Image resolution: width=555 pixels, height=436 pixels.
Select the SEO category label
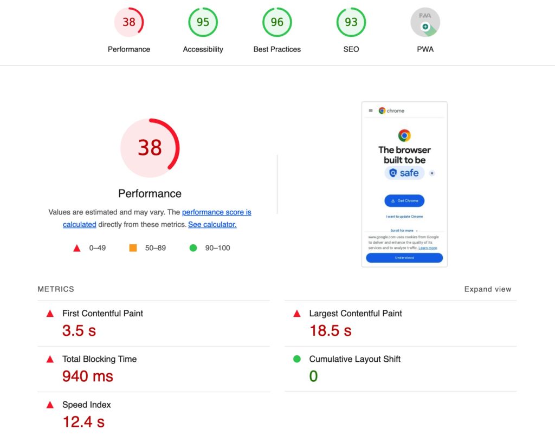(x=351, y=49)
